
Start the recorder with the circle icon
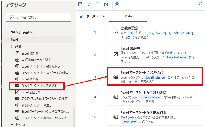click(117, 4)
